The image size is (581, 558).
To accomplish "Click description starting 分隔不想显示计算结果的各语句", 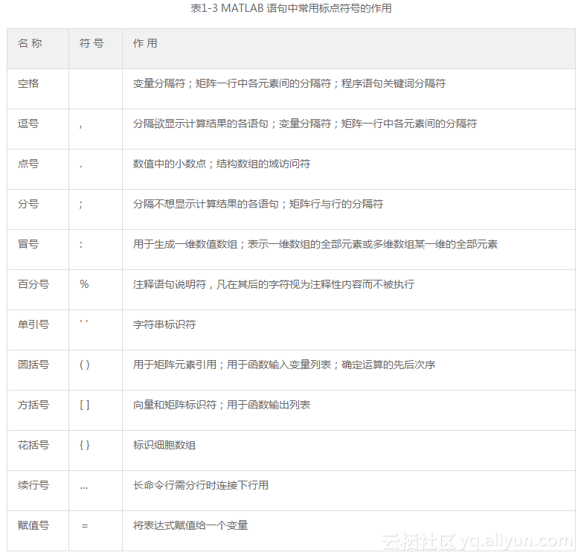I will pos(258,204).
